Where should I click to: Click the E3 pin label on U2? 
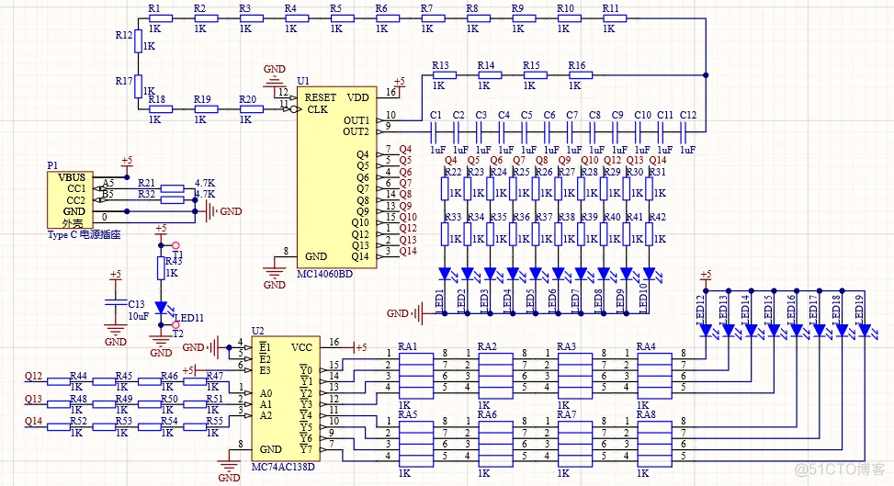click(x=265, y=370)
